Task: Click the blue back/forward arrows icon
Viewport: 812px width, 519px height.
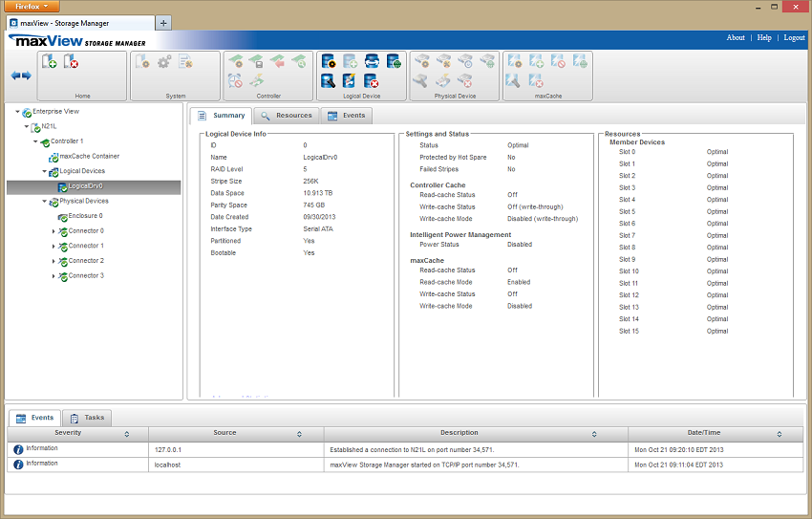Action: [21, 76]
